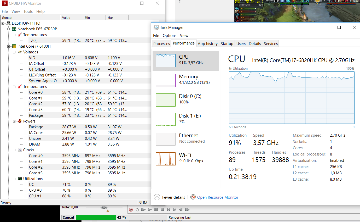
Task: Jump to the start with the skip-back button
Action: (x=169, y=210)
